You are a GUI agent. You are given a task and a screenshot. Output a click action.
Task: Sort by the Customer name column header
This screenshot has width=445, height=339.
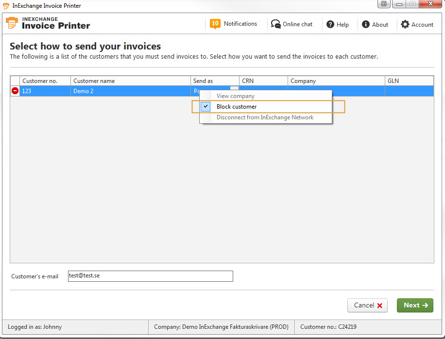point(131,81)
